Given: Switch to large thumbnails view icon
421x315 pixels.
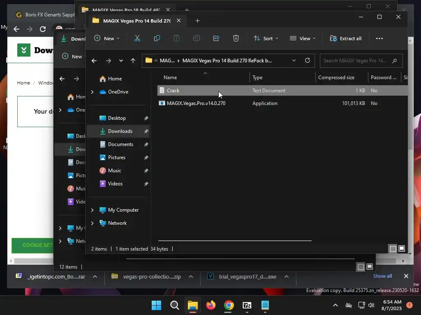Looking at the screenshot, I should point(402,249).
